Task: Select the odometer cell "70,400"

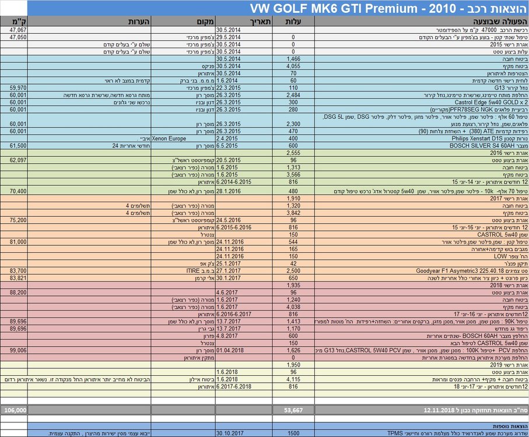Action: (13, 191)
